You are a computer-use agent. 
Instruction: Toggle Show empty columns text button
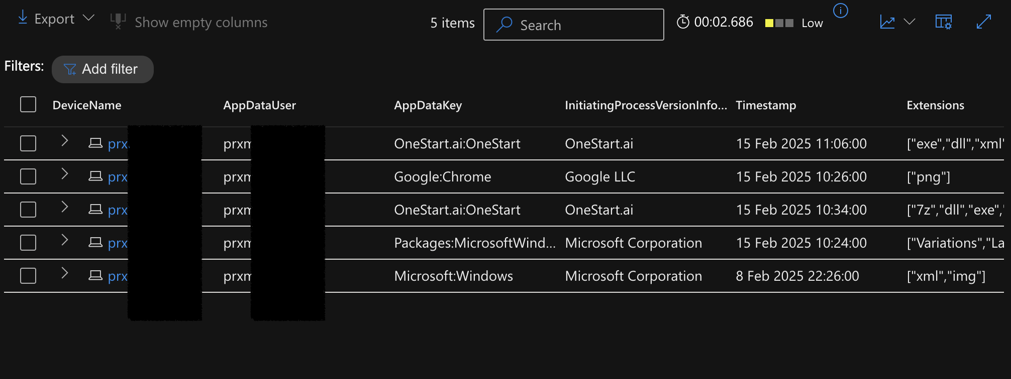pos(201,23)
